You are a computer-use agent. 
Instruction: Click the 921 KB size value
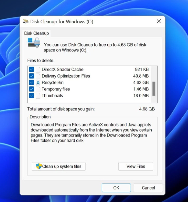tap(142, 69)
